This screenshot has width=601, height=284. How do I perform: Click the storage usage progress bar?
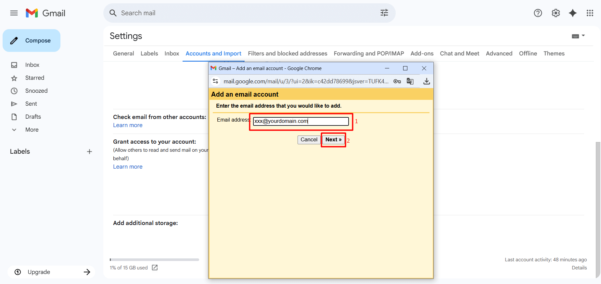154,260
